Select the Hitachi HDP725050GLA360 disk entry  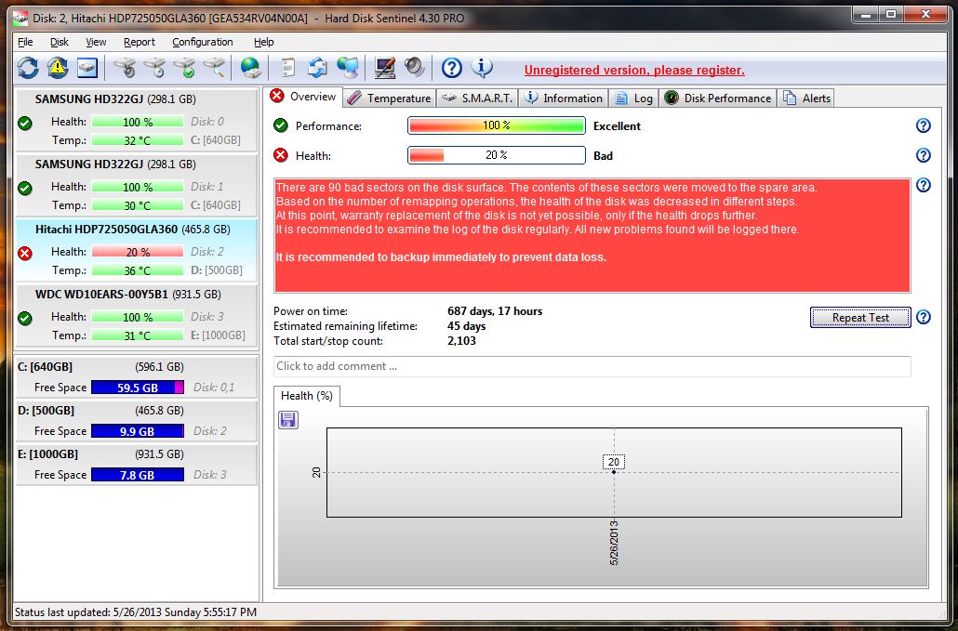click(x=136, y=251)
